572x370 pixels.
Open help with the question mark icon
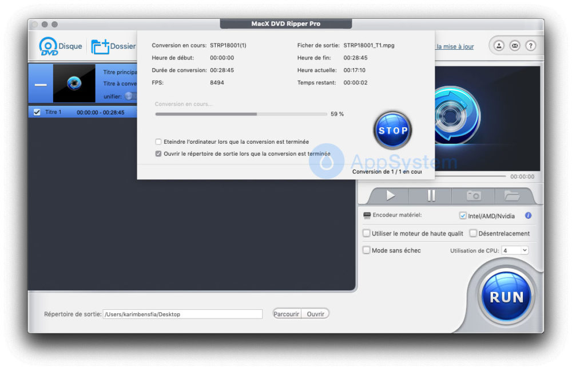530,46
